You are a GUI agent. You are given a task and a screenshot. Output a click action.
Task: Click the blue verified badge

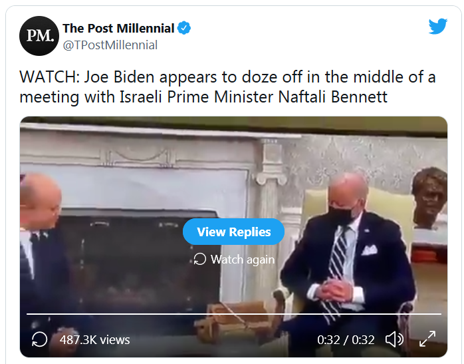pos(184,29)
